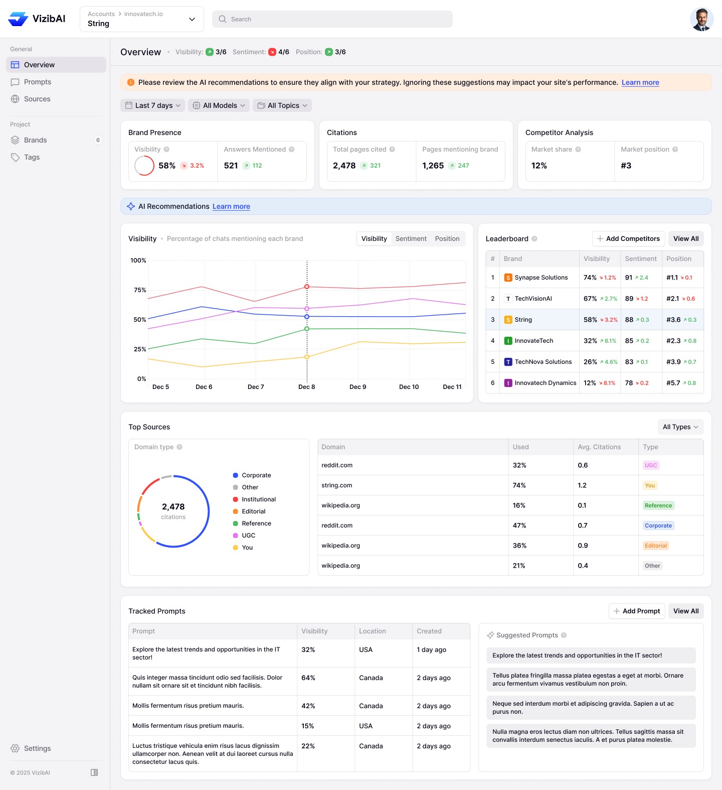Screen dimensions: 722x790
Task: Go to Prompts in sidebar
Action: pos(56,82)
